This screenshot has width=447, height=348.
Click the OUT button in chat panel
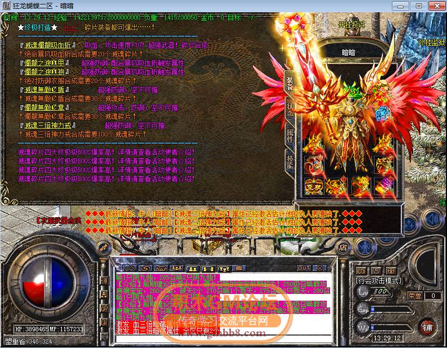[303, 268]
